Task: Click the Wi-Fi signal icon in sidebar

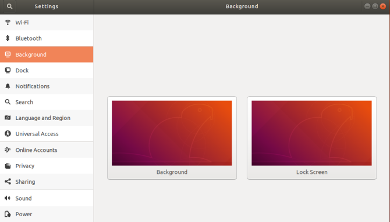Action: point(8,22)
